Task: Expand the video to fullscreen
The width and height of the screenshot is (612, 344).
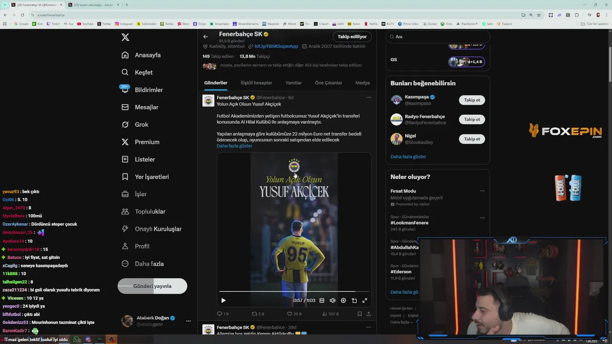Action: [x=365, y=301]
